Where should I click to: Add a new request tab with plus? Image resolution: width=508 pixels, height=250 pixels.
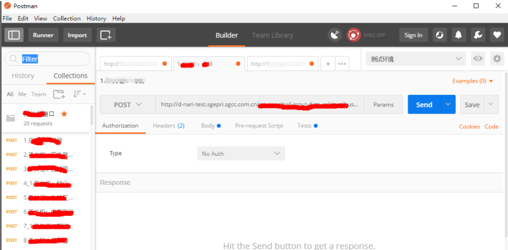point(328,64)
